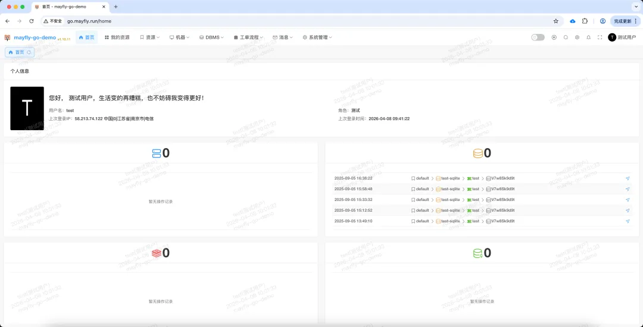The height and width of the screenshot is (327, 643).
Task: Click the blue machine icon in first card
Action: (156, 153)
